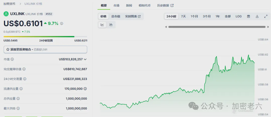
Task: Open info icon beside 9.7% change
Action: click(x=62, y=23)
